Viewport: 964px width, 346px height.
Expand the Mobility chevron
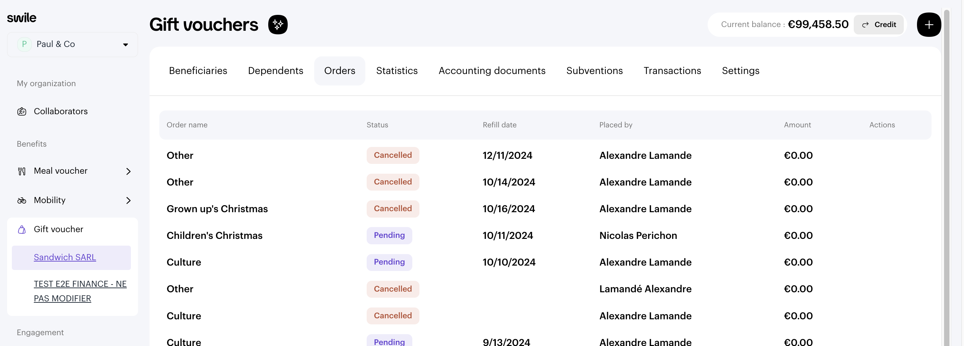point(128,200)
